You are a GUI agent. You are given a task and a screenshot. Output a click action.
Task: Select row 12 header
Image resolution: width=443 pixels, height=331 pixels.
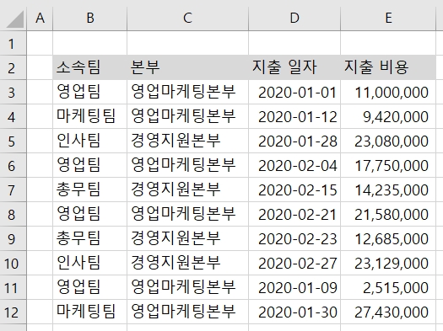click(13, 312)
